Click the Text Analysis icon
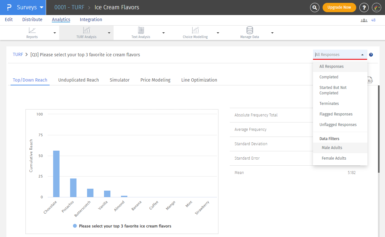This screenshot has width=385, height=237. coord(141,30)
